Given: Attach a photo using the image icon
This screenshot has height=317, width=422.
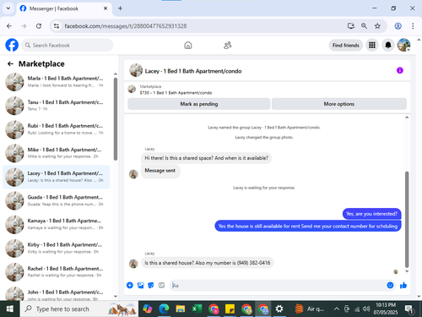Looking at the screenshot, I should [140, 286].
